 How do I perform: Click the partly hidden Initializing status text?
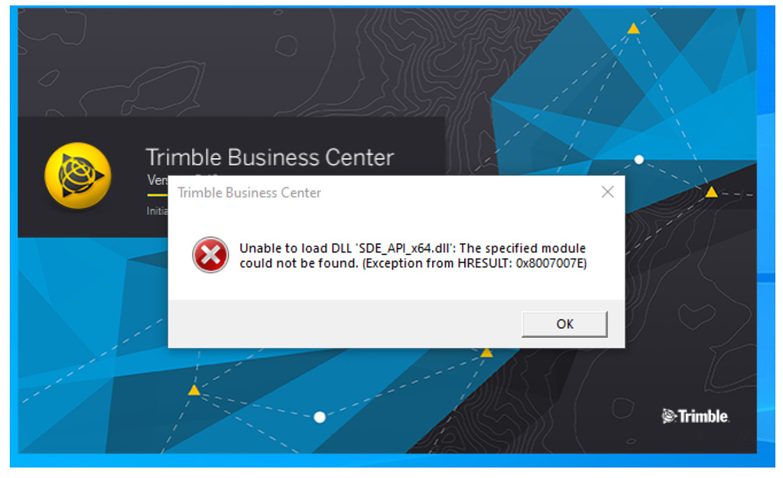(158, 211)
